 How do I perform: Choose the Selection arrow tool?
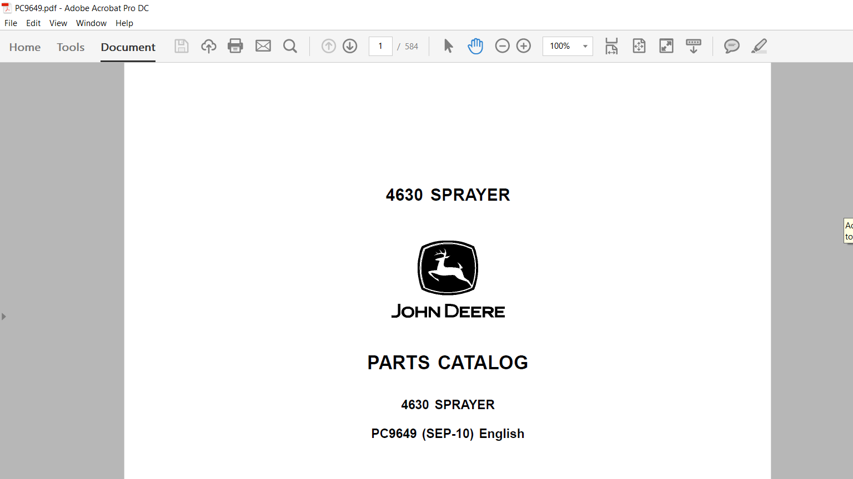click(449, 46)
